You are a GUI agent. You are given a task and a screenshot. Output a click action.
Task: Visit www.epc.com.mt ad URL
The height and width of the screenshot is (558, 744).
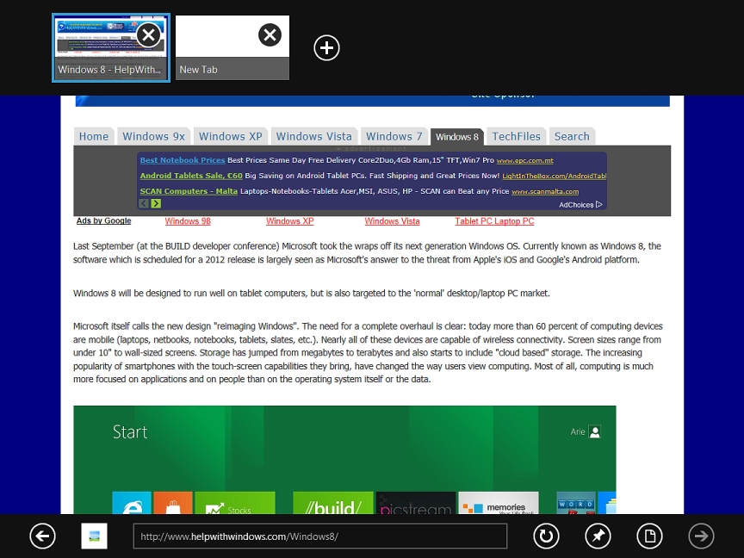524,161
